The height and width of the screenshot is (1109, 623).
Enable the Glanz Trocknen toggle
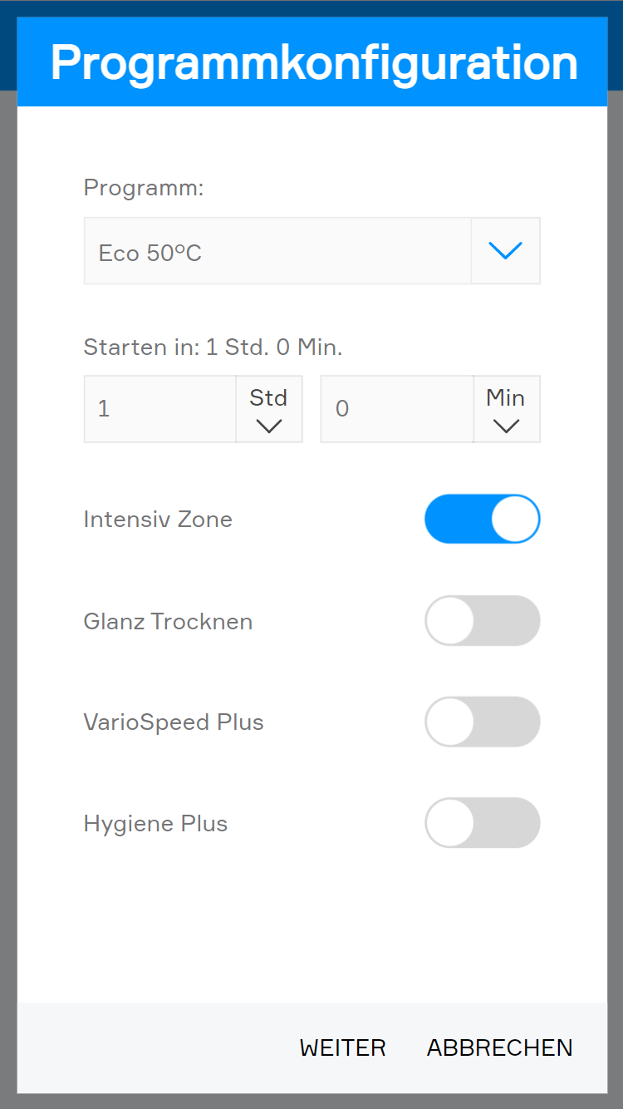pyautogui.click(x=482, y=620)
